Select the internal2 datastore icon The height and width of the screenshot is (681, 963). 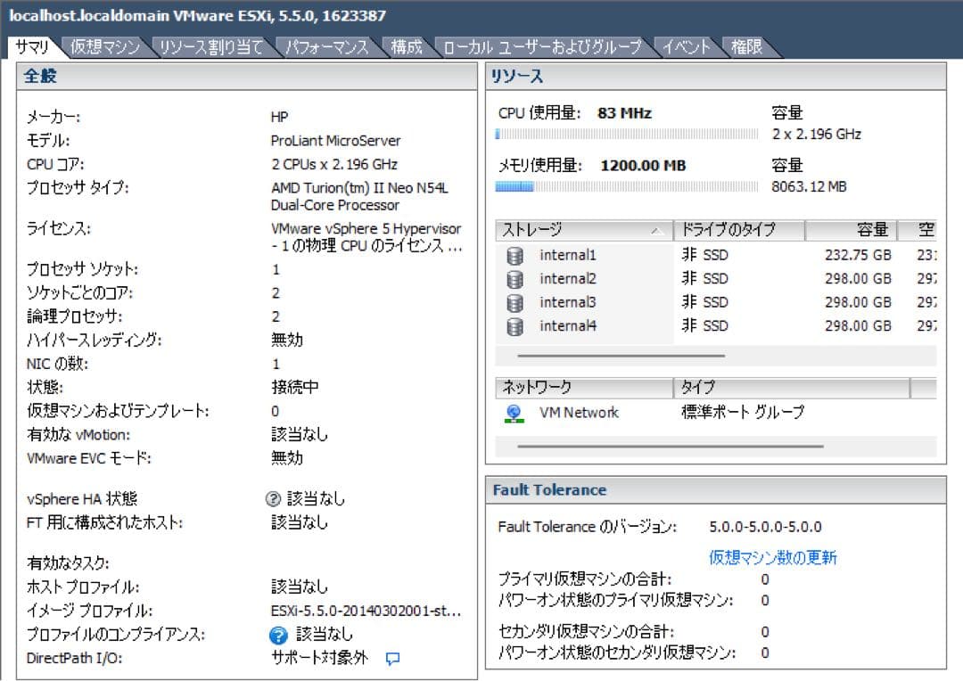coord(516,280)
